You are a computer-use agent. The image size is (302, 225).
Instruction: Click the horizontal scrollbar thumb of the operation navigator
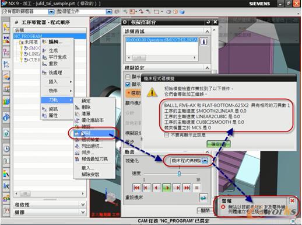tap(25, 193)
